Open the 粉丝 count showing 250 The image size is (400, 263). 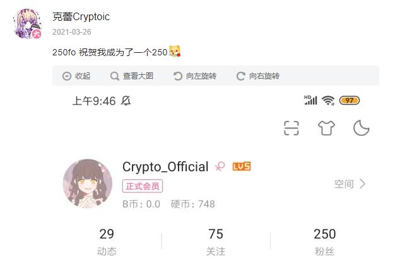tap(325, 241)
